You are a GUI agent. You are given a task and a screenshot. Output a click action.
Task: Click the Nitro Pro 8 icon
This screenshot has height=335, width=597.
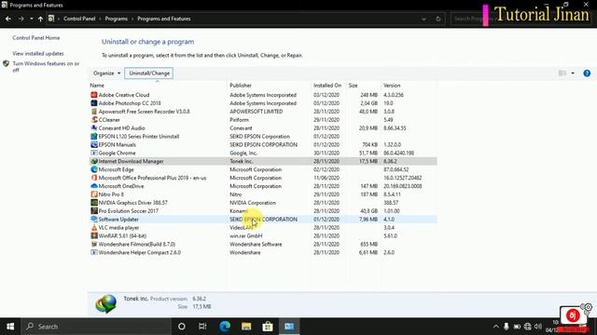tap(94, 194)
